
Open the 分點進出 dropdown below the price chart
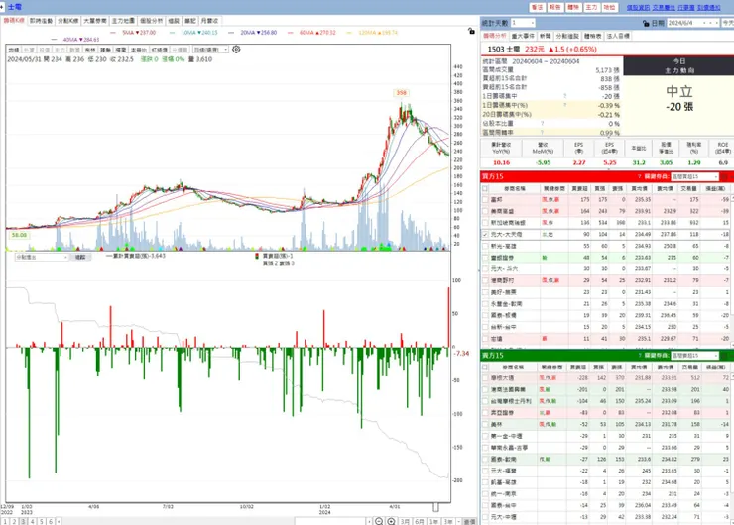42,258
